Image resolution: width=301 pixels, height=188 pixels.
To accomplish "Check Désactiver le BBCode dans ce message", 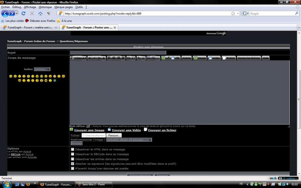I will point(72,154).
